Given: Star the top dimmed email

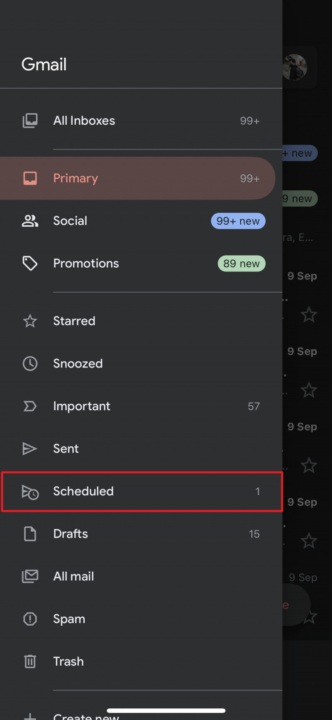Looking at the screenshot, I should click(x=309, y=315).
